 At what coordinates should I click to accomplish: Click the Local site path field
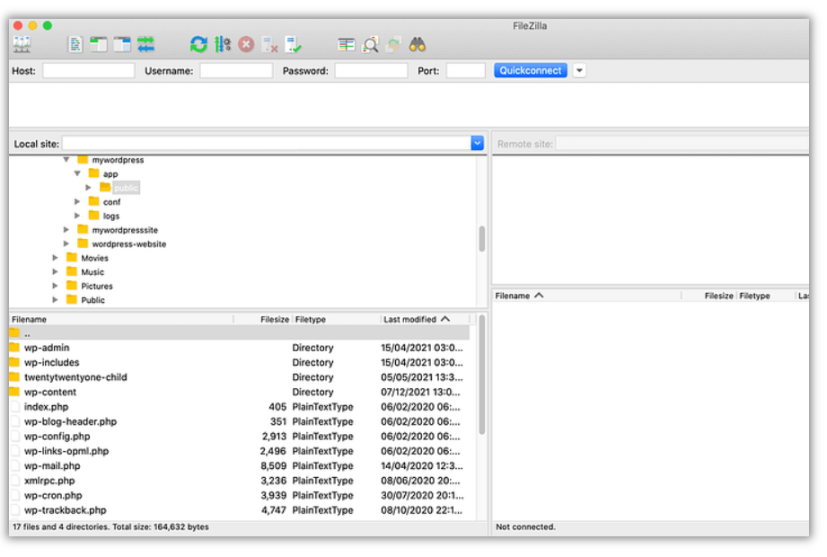[x=267, y=143]
